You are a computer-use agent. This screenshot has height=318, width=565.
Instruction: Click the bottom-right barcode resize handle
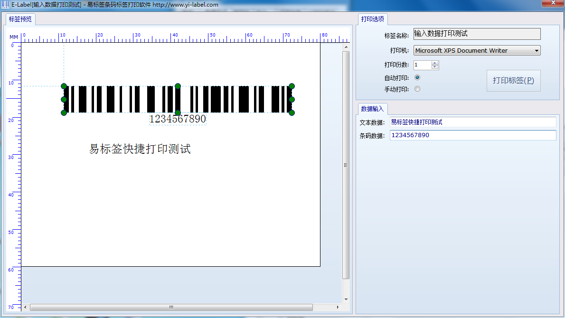292,112
